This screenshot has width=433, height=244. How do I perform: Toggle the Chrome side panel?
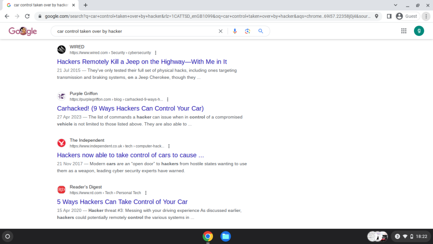389,16
